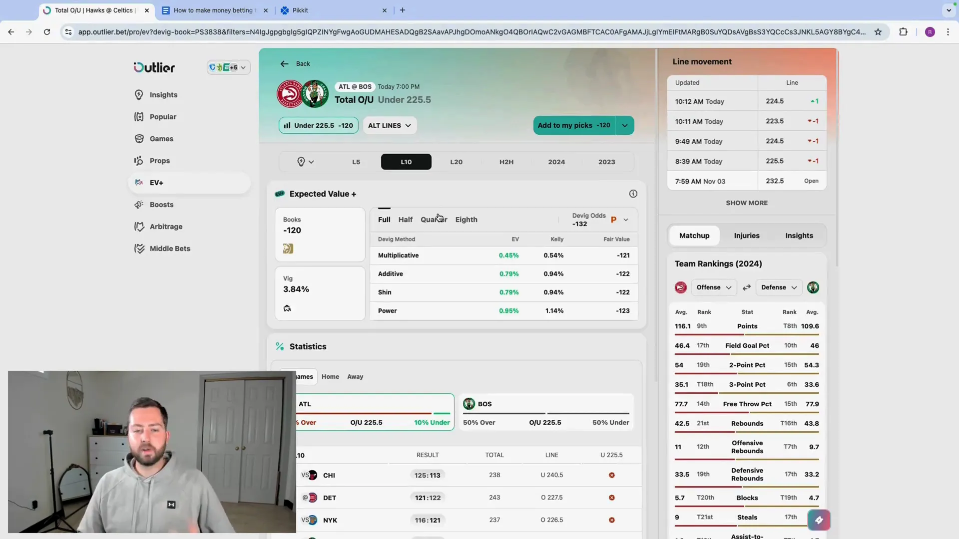Screen dimensions: 959x539
Task: Open the Chrome three-dot menu
Action: coord(948,32)
